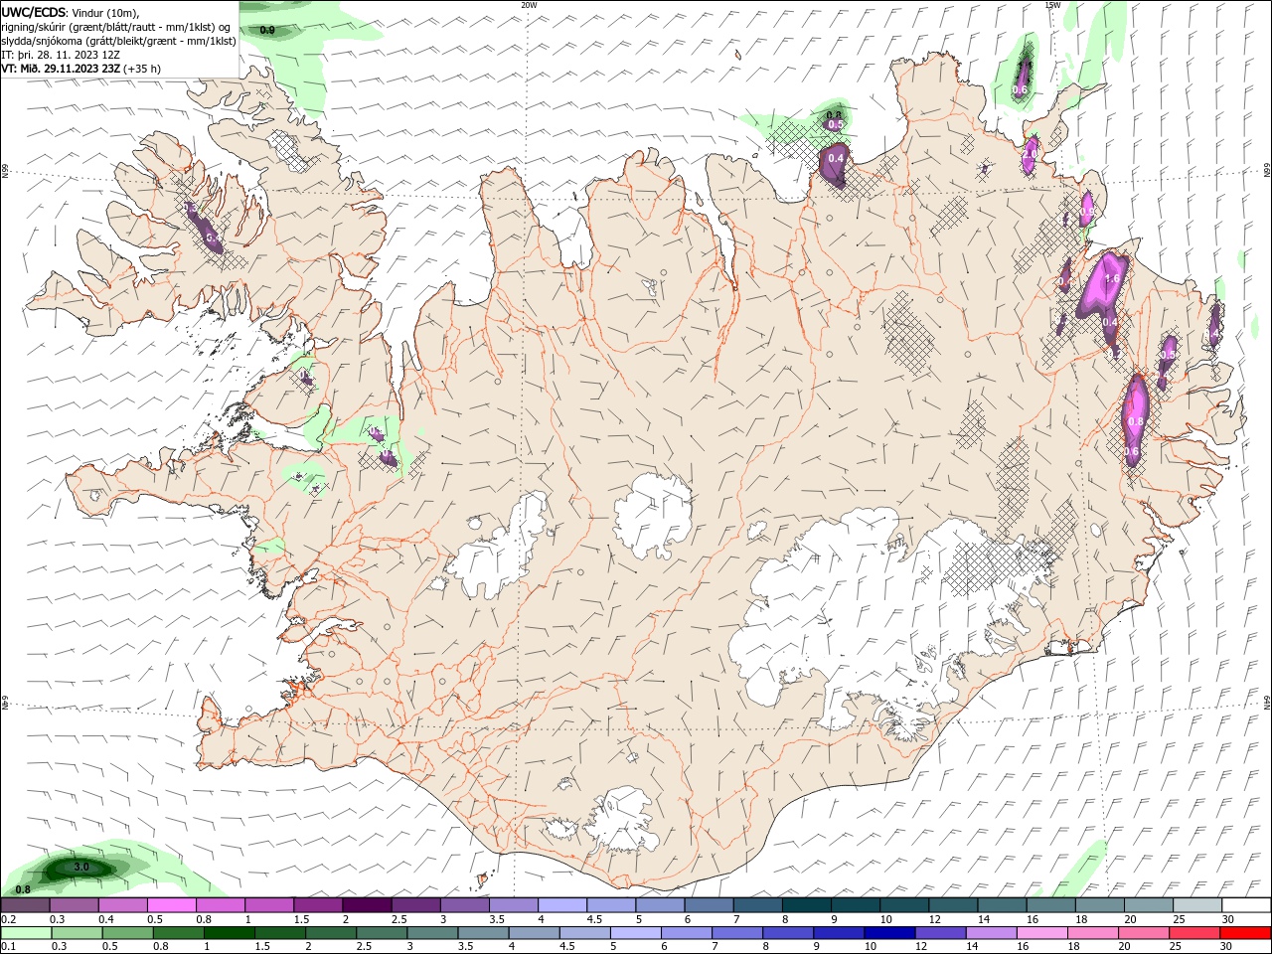Image resolution: width=1272 pixels, height=954 pixels.
Task: Click the valid time 'VT: Mið. 29.11.2023 23Z' line
Action: [61, 69]
